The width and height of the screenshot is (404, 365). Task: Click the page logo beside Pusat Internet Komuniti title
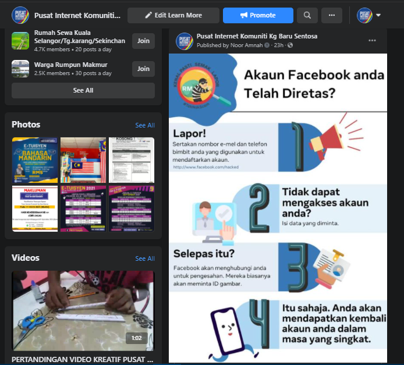(x=20, y=15)
